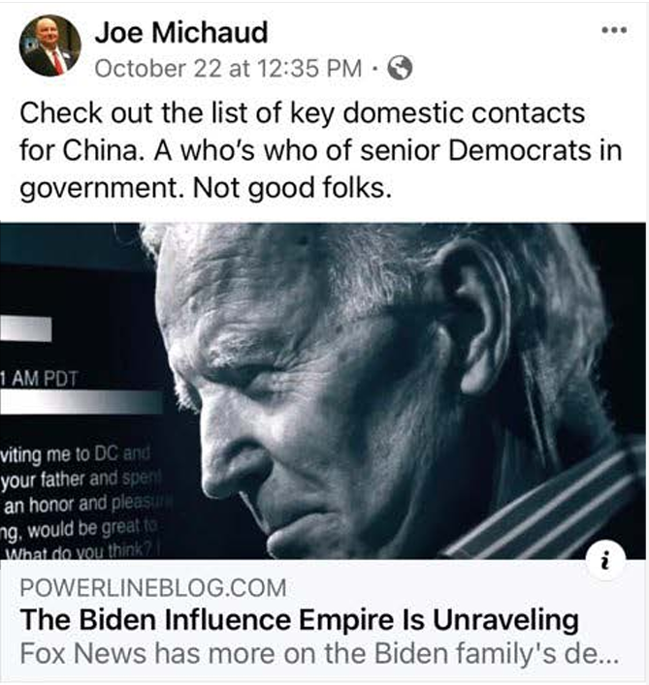Click the striped collar in the preview photo
This screenshot has width=649, height=685.
(x=542, y=514)
